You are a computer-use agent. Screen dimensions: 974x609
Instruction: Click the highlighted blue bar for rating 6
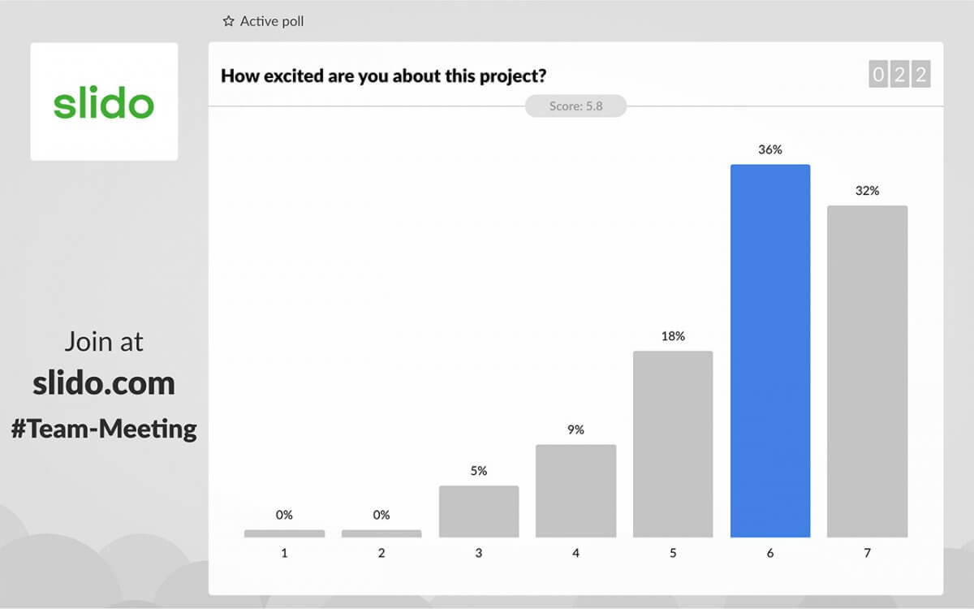(x=770, y=349)
